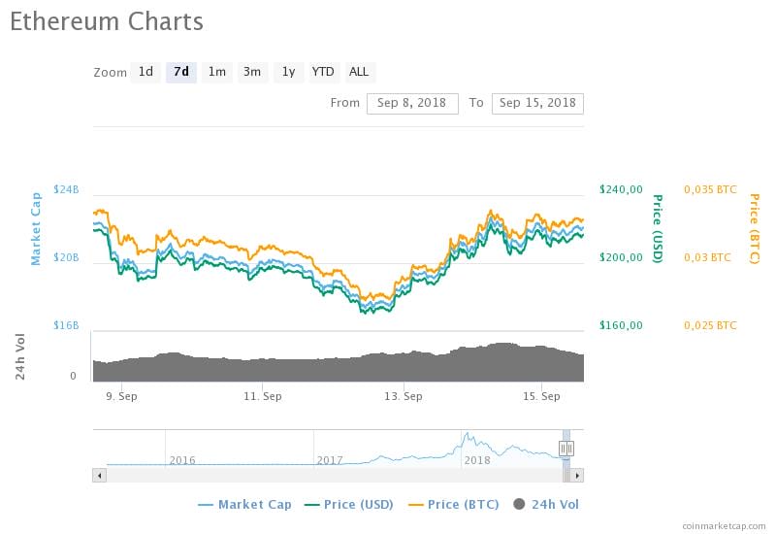The width and height of the screenshot is (776, 534).
Task: Toggle the Market Cap legend series
Action: click(245, 505)
